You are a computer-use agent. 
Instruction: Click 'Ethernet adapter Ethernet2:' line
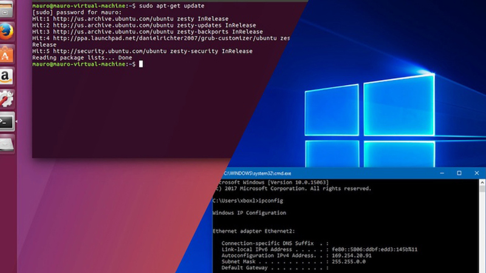254,231
